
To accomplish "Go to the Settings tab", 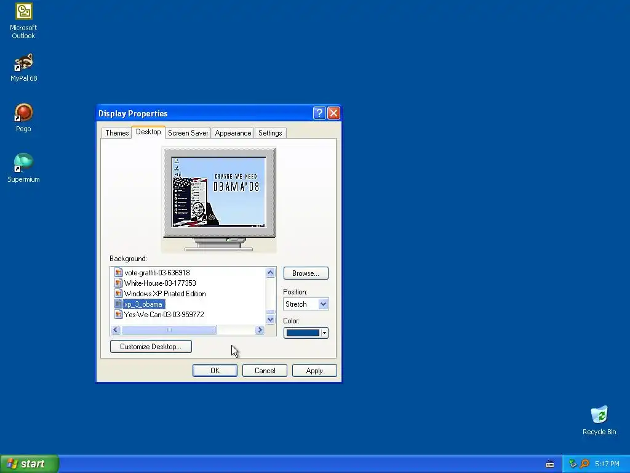I will (x=270, y=133).
